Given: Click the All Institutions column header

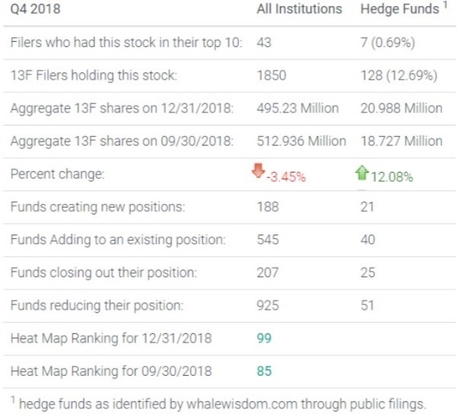Looking at the screenshot, I should 299,10.
